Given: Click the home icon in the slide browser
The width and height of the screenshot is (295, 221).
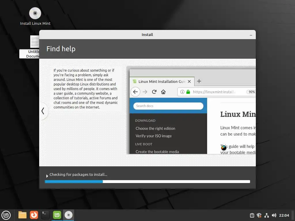Looking at the screenshot, I should (x=163, y=92).
